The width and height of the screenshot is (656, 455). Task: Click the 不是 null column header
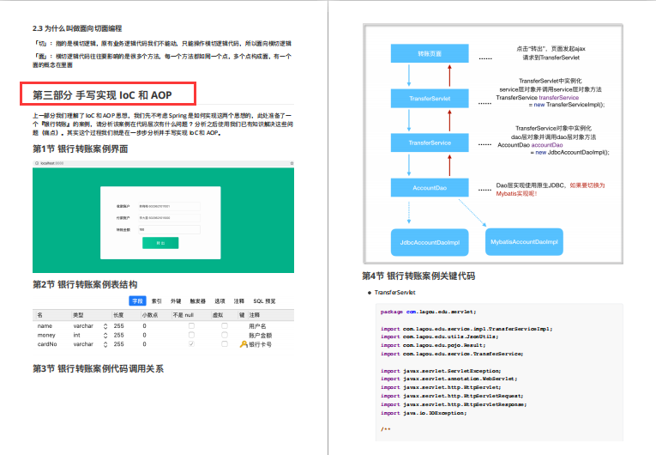tap(184, 315)
